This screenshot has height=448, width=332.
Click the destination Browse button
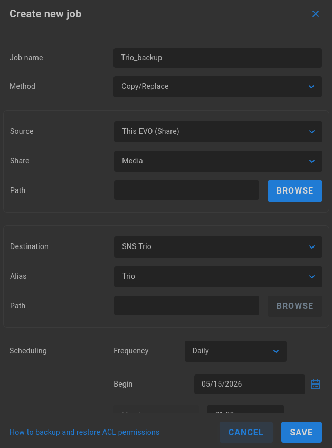(295, 306)
